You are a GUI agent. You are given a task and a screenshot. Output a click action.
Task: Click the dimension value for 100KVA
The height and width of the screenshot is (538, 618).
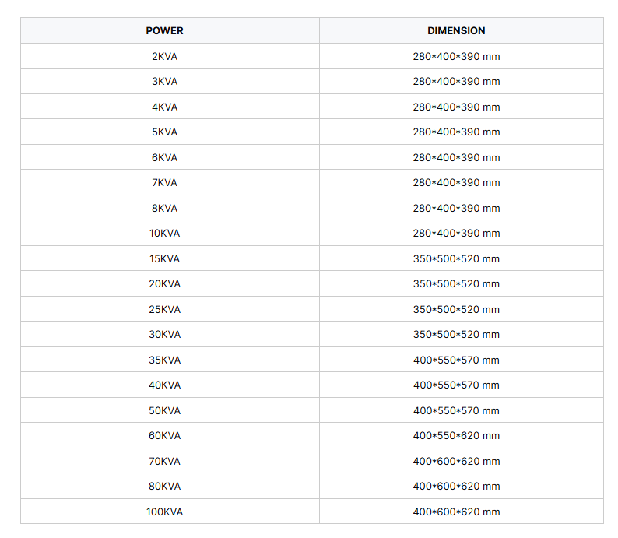(456, 512)
